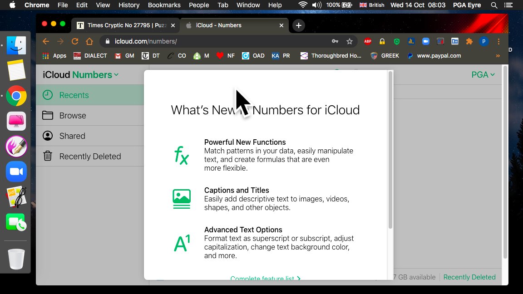Open the History menu
Viewport: 523px width, 294px height.
point(129,5)
